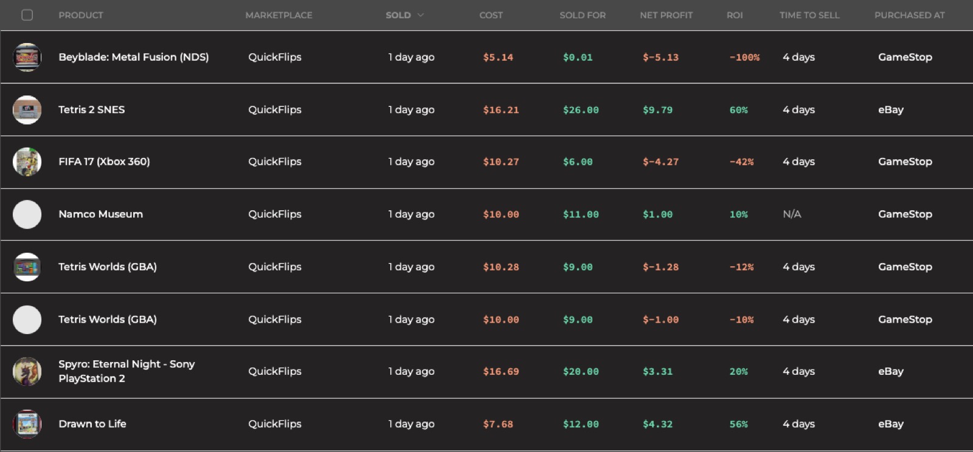Open the Beyblade: Metal Fusion (NDS) product link
This screenshot has height=452, width=973.
click(133, 57)
